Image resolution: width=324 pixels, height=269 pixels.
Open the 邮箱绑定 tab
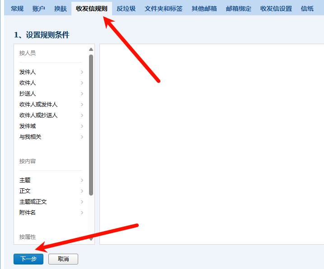[x=239, y=9]
